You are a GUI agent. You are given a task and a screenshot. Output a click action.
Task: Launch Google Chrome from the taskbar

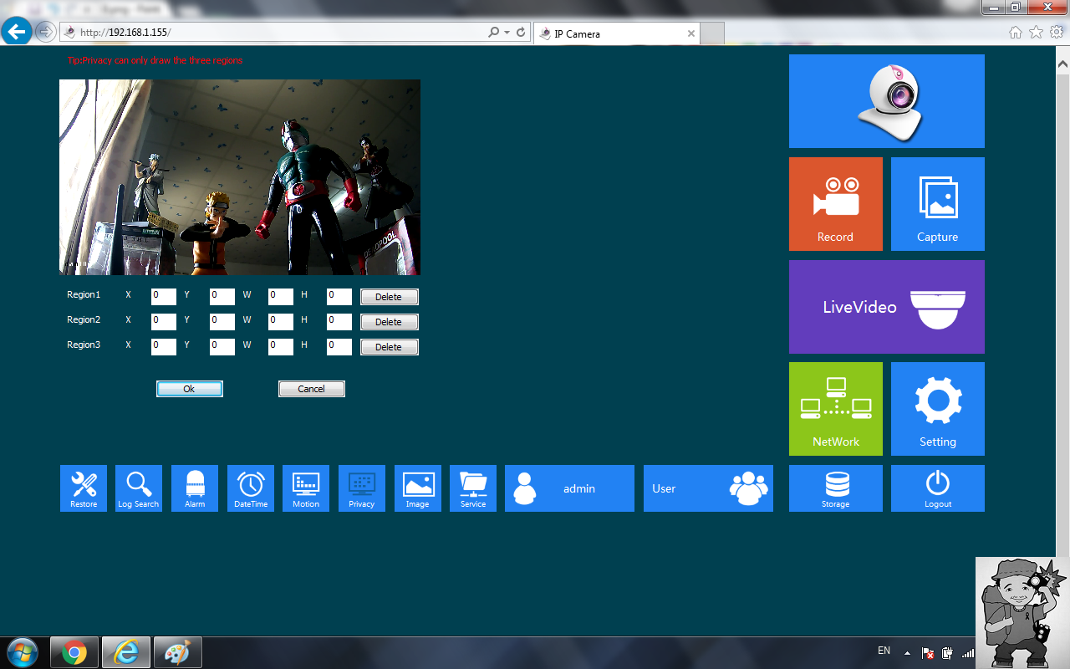pyautogui.click(x=74, y=652)
